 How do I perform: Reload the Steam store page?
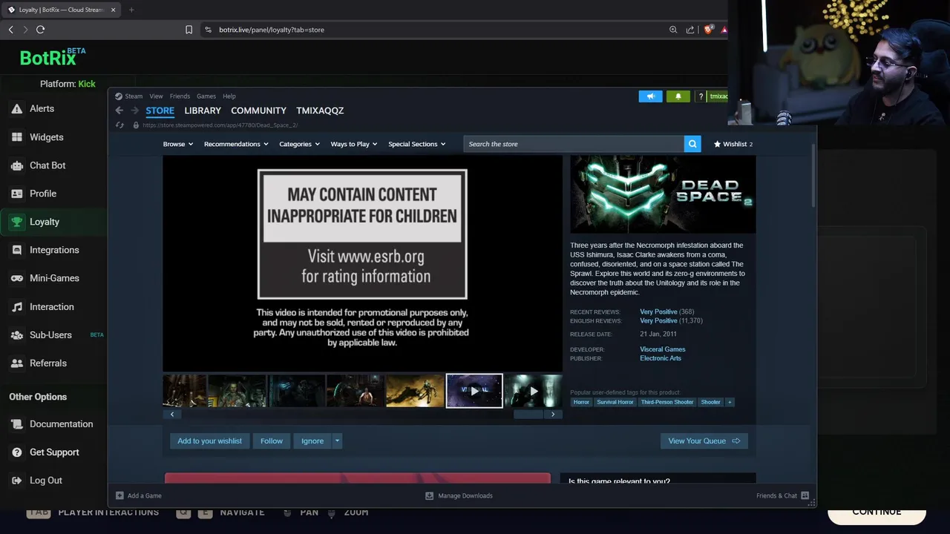click(x=119, y=125)
